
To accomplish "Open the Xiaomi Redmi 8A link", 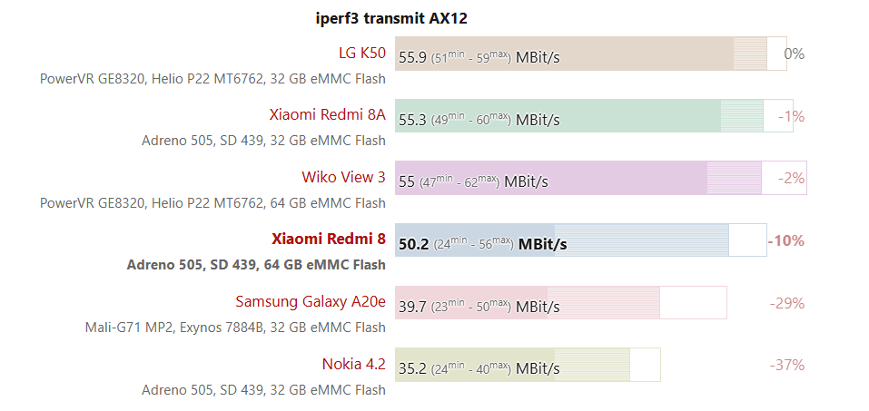I will [327, 115].
